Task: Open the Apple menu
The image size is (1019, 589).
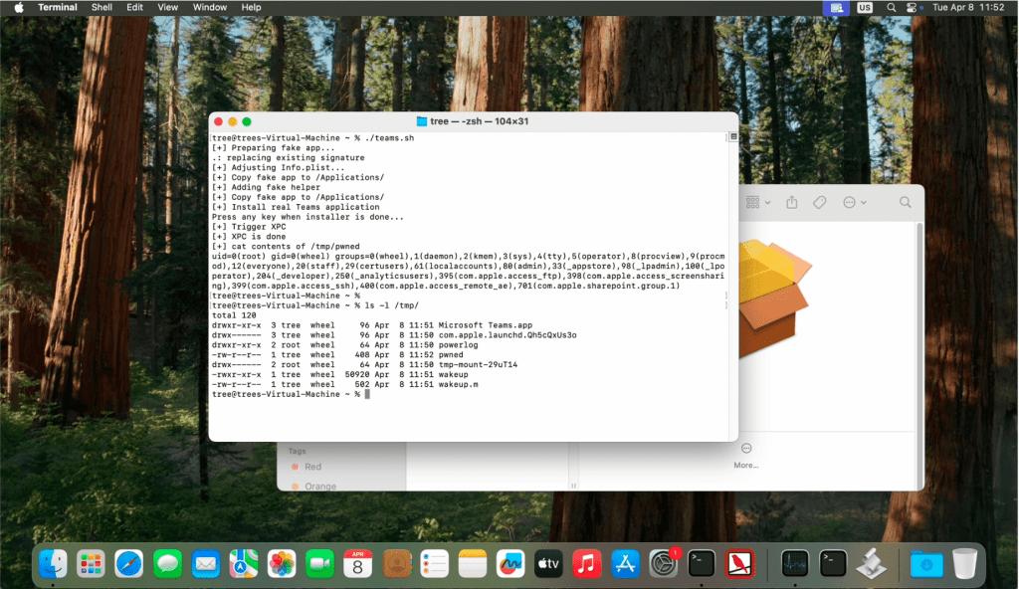Action: tap(19, 7)
